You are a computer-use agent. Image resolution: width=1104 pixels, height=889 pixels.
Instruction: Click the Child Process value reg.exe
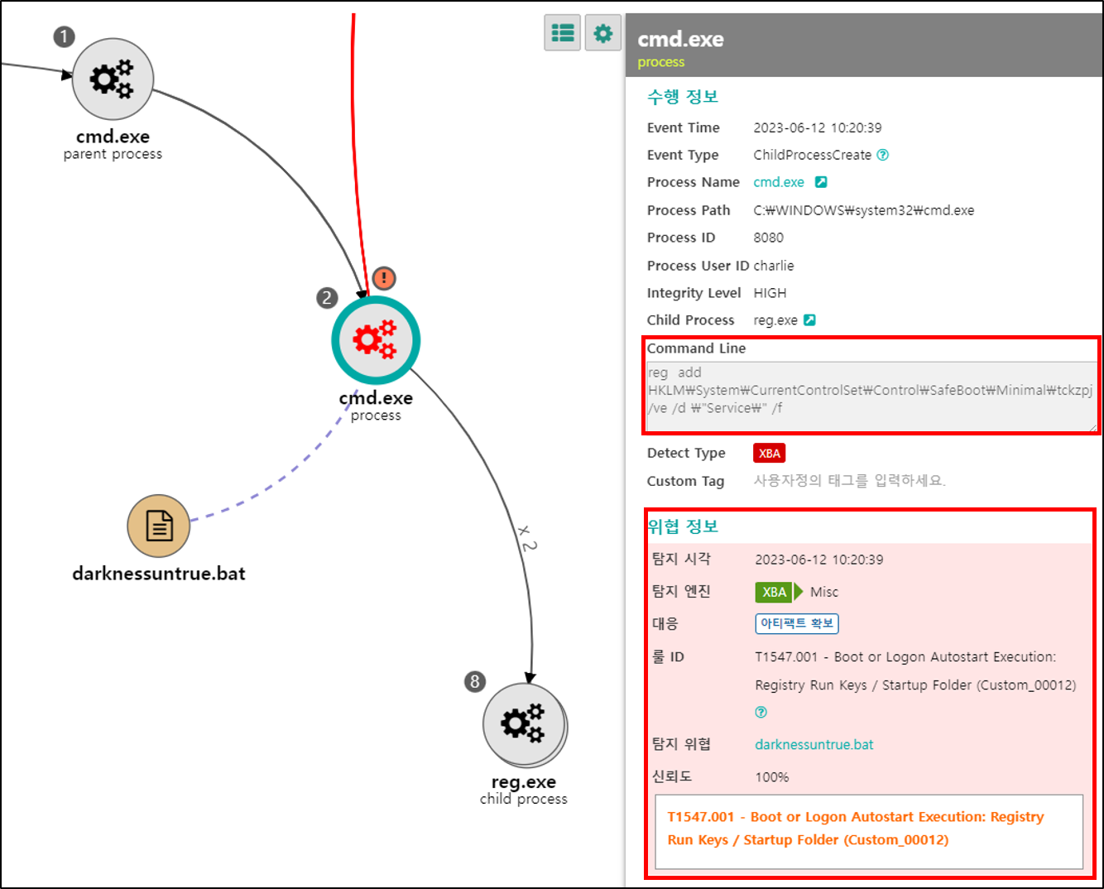click(x=775, y=320)
